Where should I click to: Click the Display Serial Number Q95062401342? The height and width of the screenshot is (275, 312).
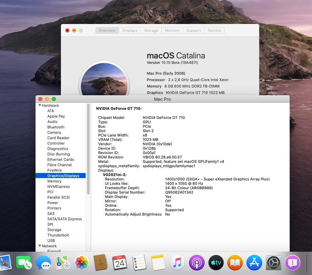179,192
